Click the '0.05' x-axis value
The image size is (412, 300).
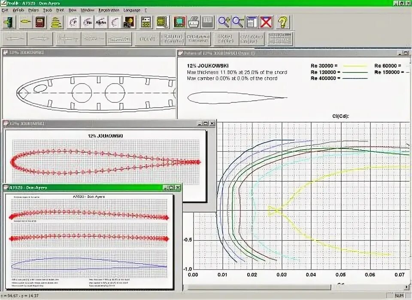[x=340, y=275]
